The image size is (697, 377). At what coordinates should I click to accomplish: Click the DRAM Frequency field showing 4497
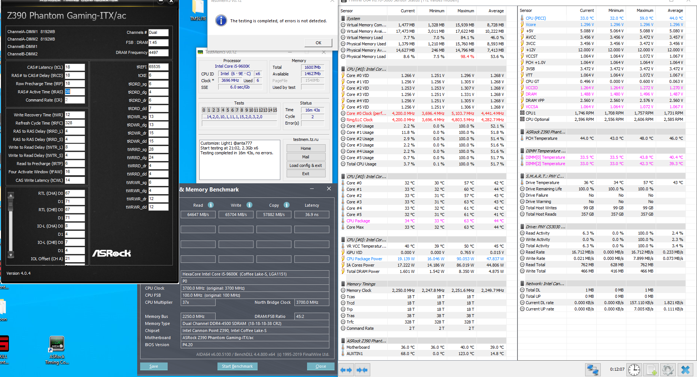[x=158, y=53]
